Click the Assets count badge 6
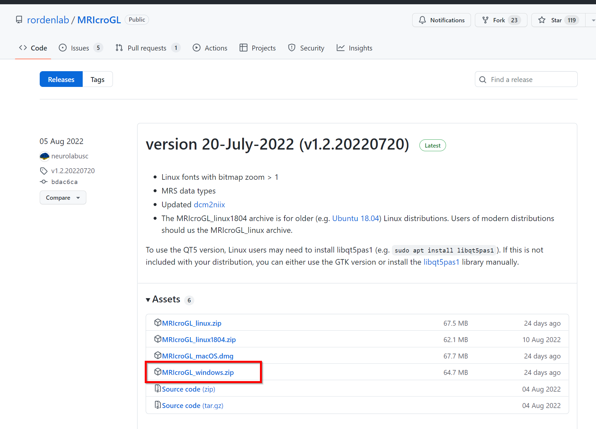The image size is (596, 429). [189, 300]
